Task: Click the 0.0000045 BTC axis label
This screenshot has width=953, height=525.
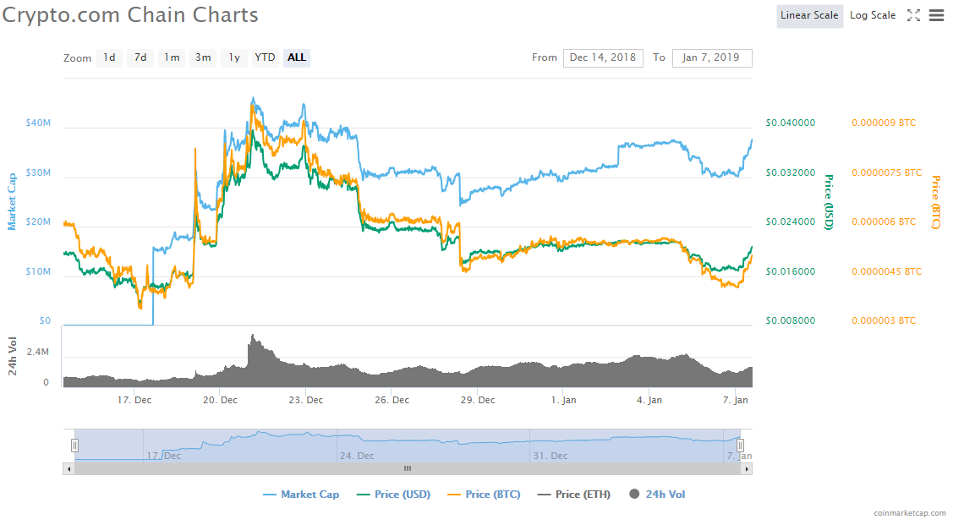Action: [x=887, y=271]
